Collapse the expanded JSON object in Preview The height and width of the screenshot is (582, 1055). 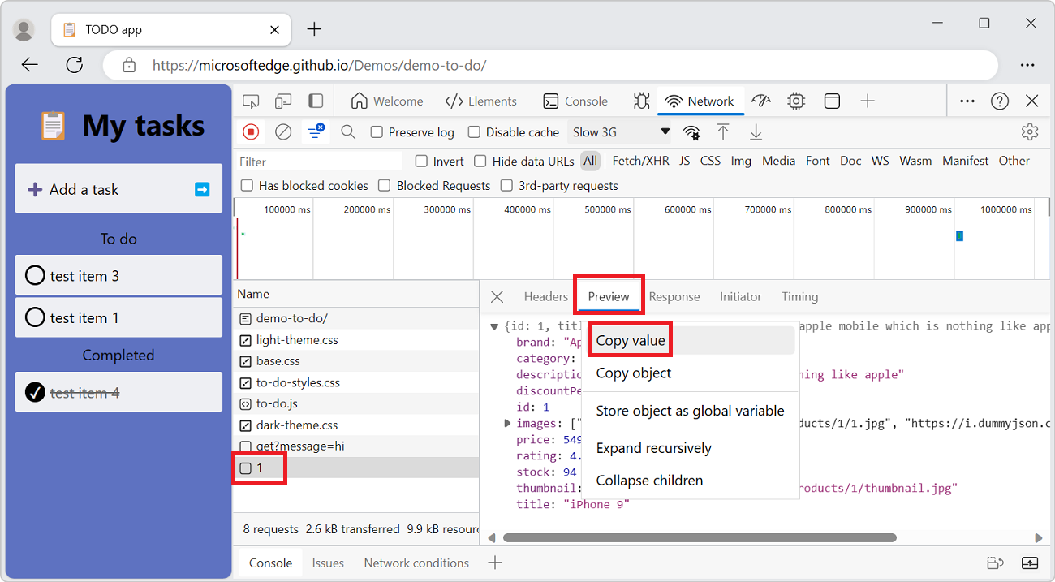pyautogui.click(x=494, y=325)
